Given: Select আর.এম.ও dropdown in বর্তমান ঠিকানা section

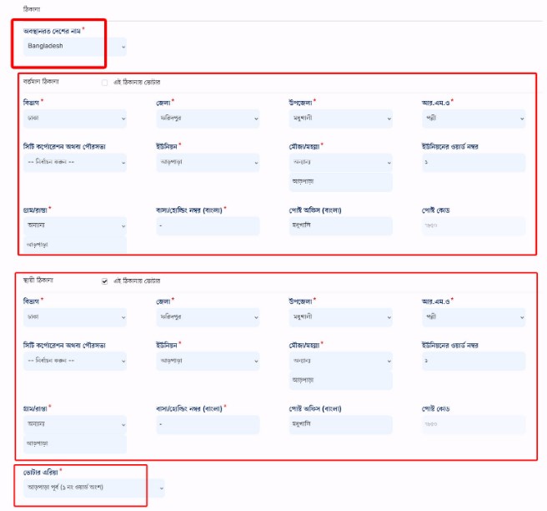Looking at the screenshot, I should (x=473, y=119).
